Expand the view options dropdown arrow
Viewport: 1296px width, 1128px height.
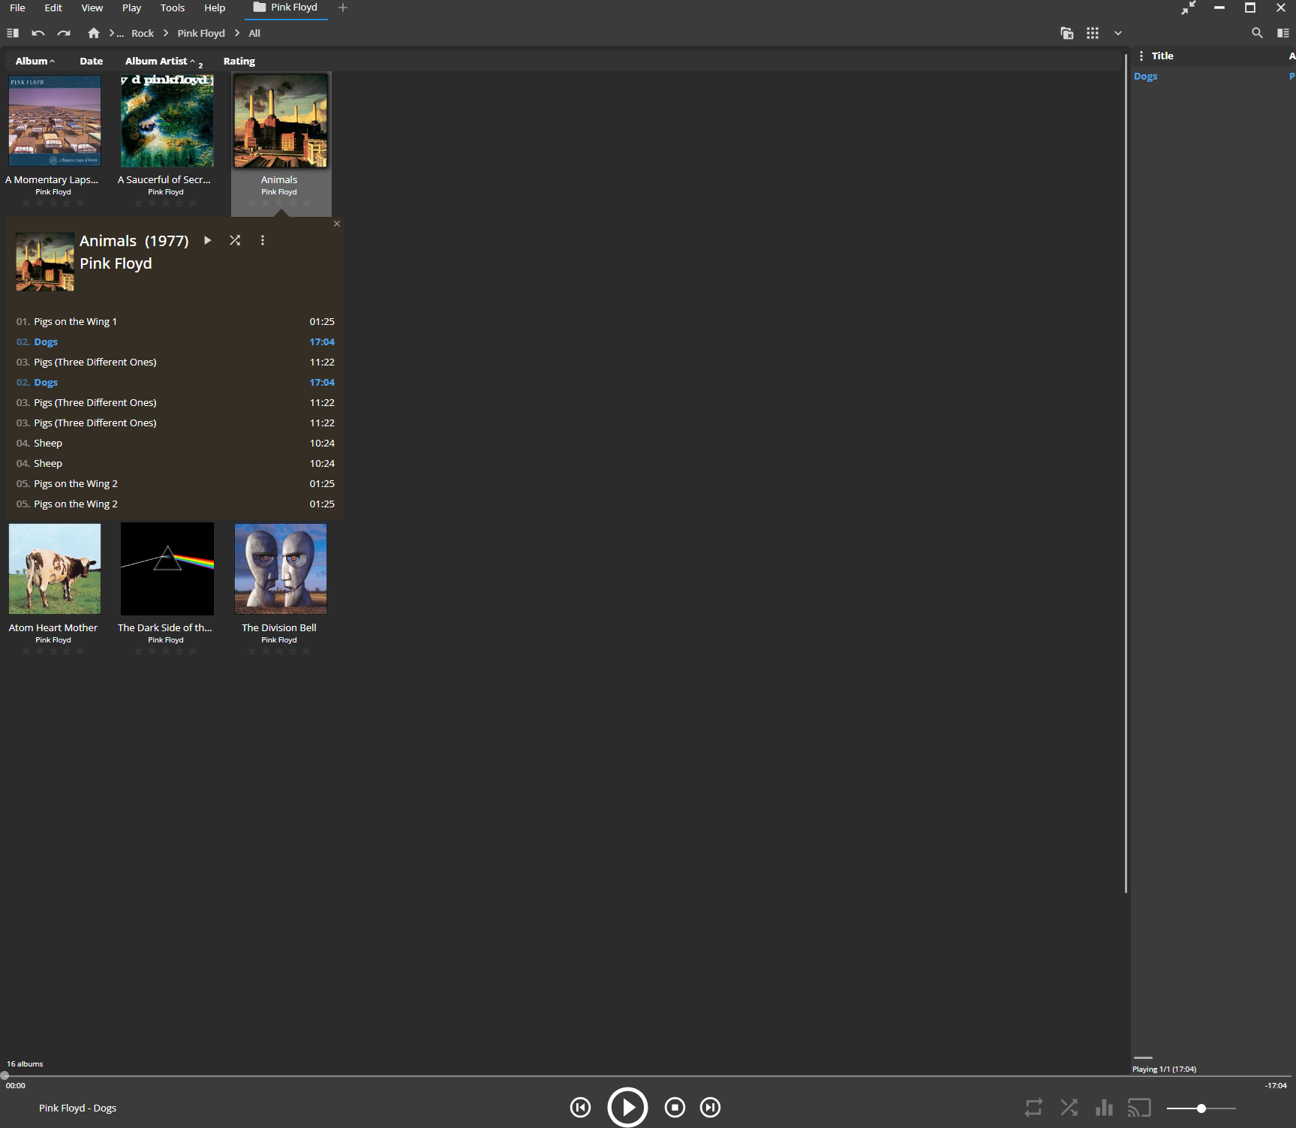point(1117,33)
